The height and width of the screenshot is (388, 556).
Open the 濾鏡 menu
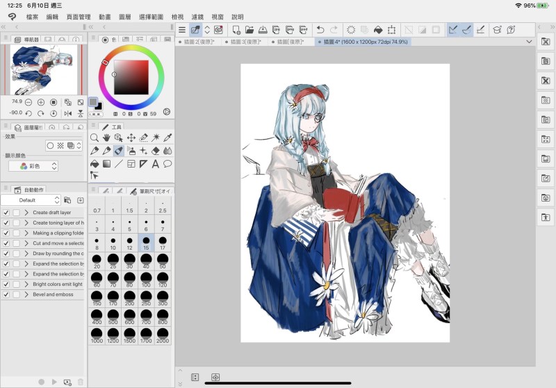click(x=197, y=17)
